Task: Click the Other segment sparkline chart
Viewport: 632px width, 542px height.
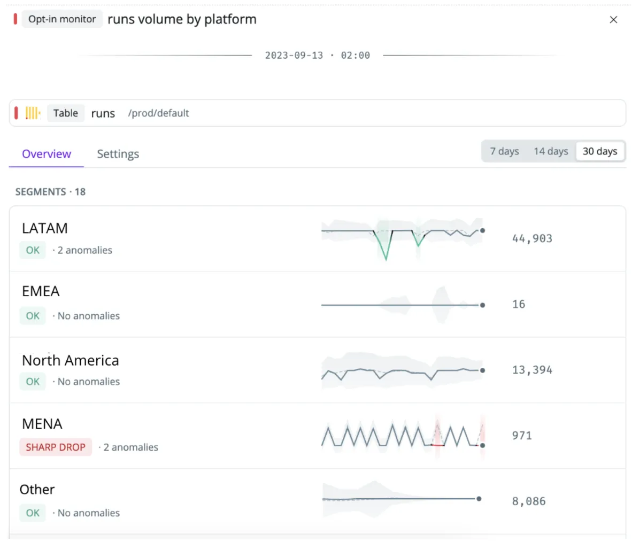Action: pos(401,499)
